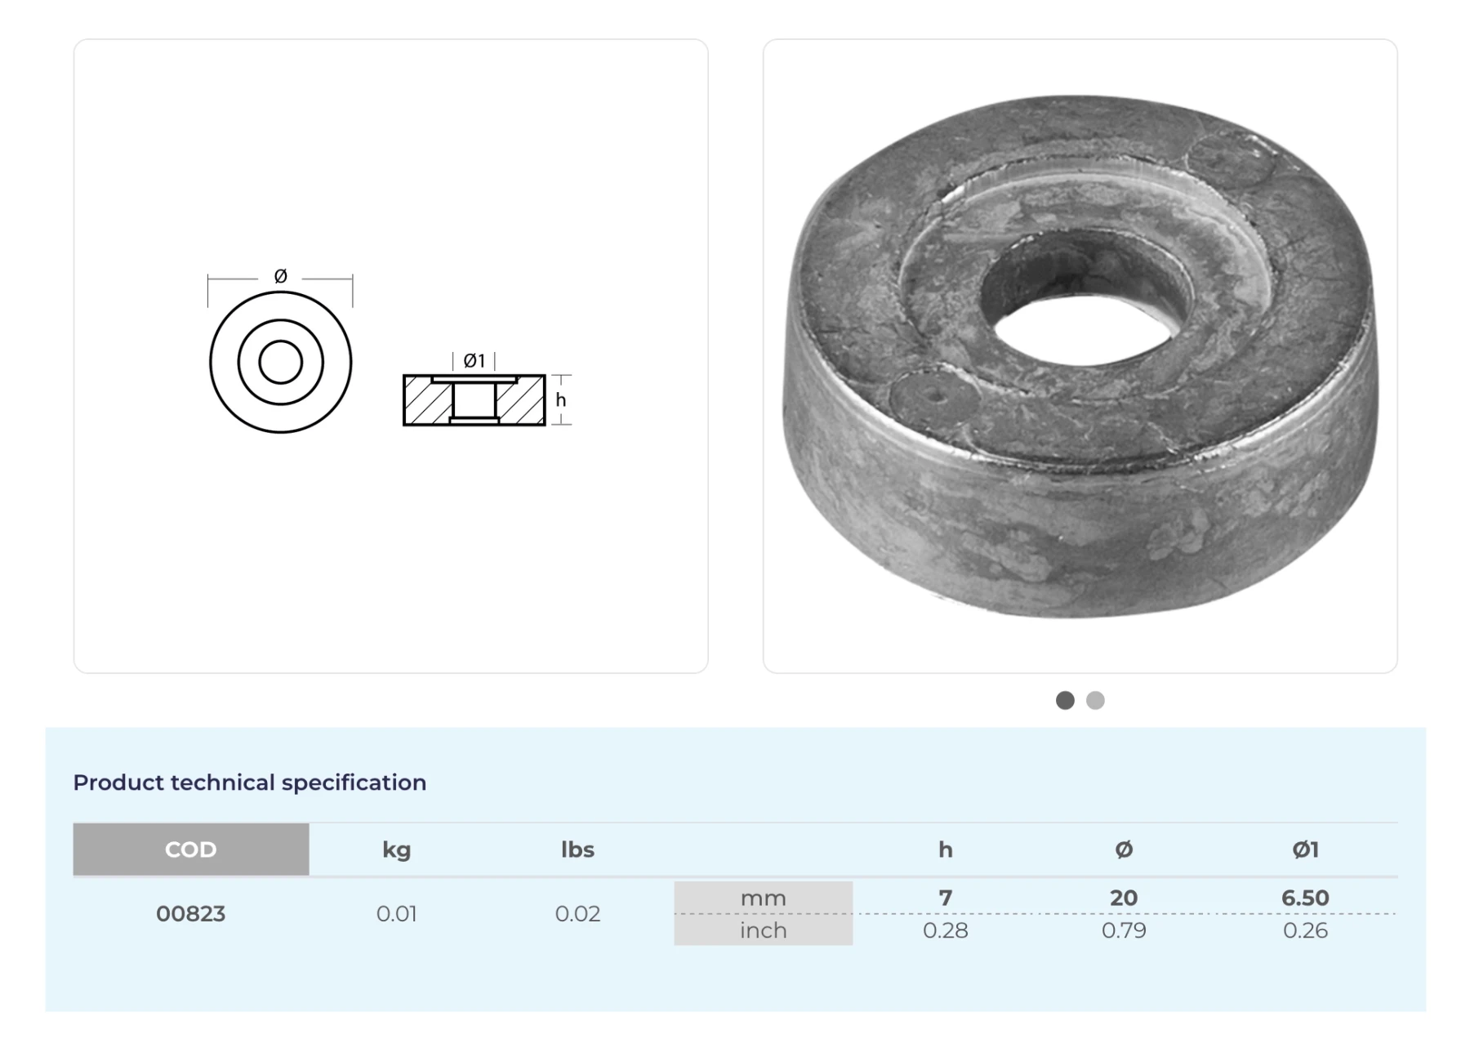
Task: Select the mm unit row label
Action: (x=763, y=898)
